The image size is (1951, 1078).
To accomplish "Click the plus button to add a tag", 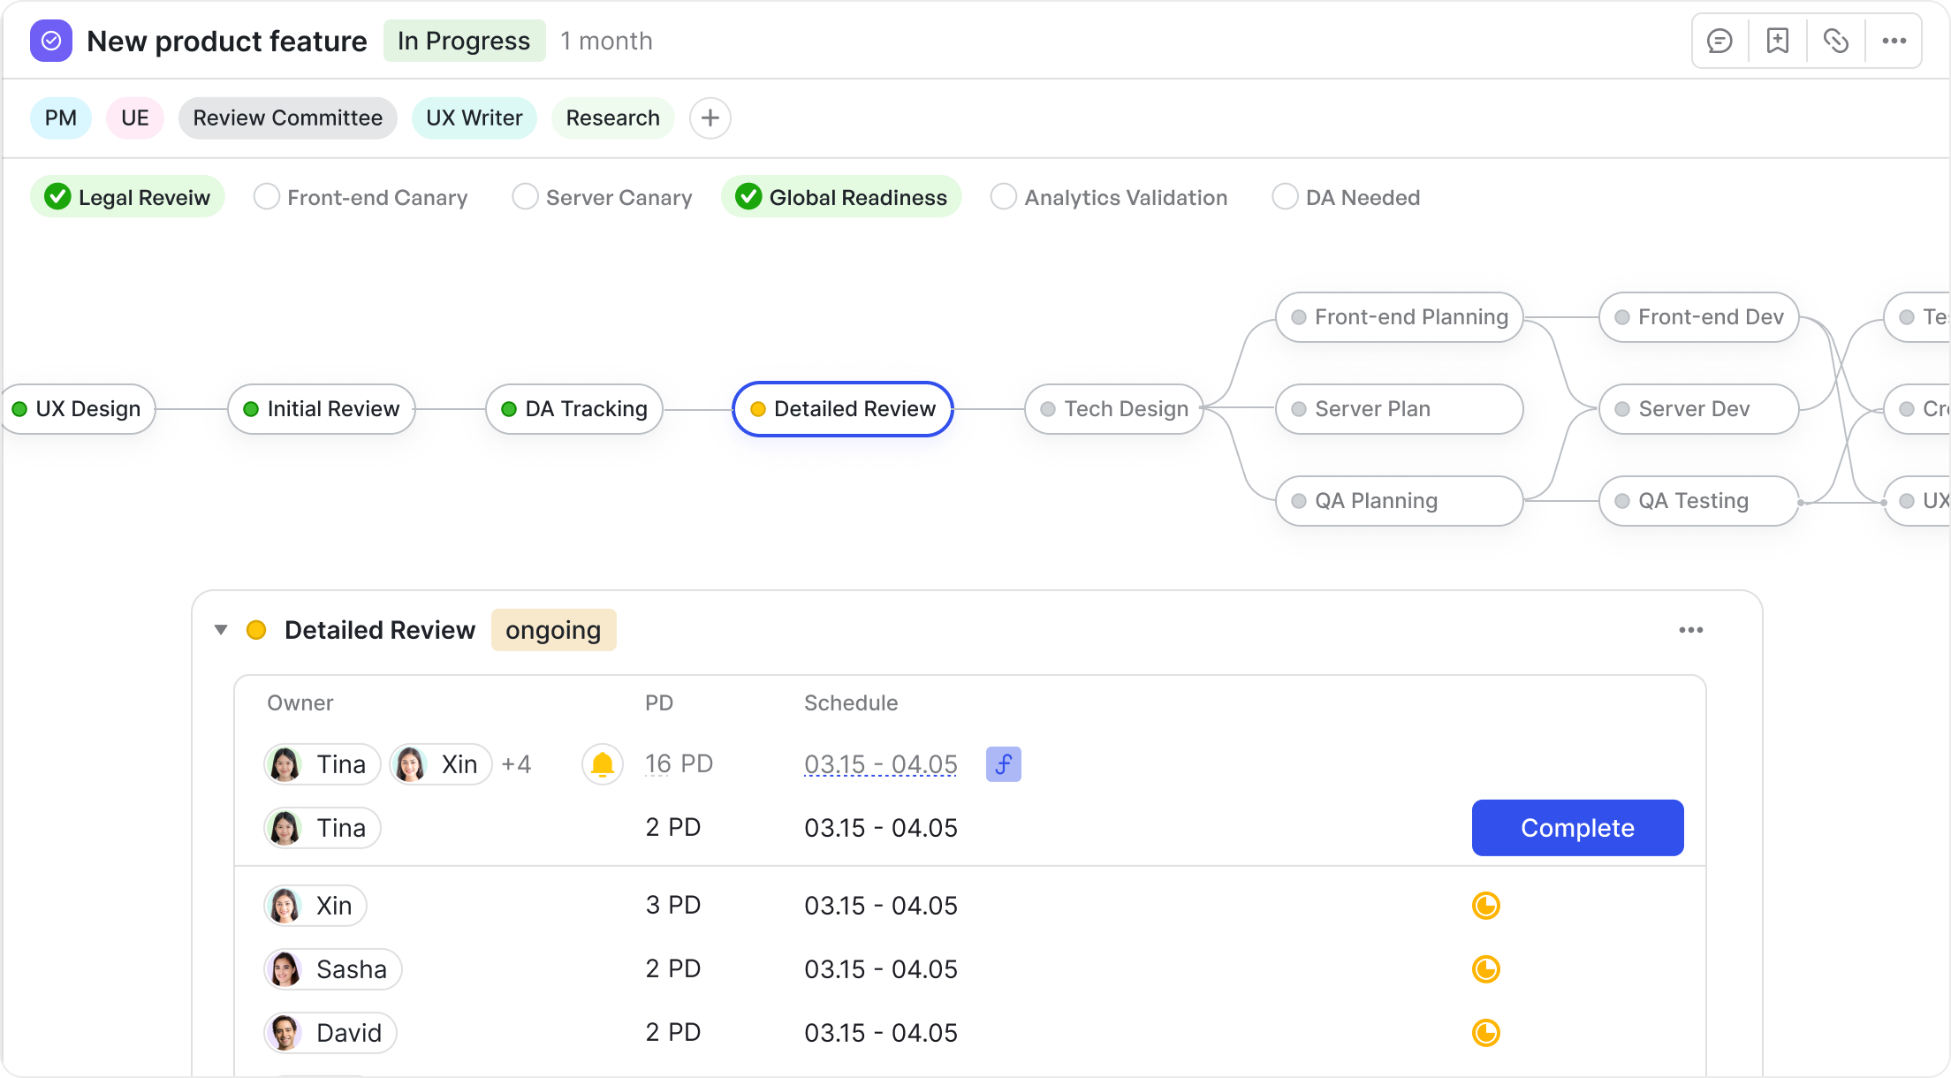I will coord(710,118).
